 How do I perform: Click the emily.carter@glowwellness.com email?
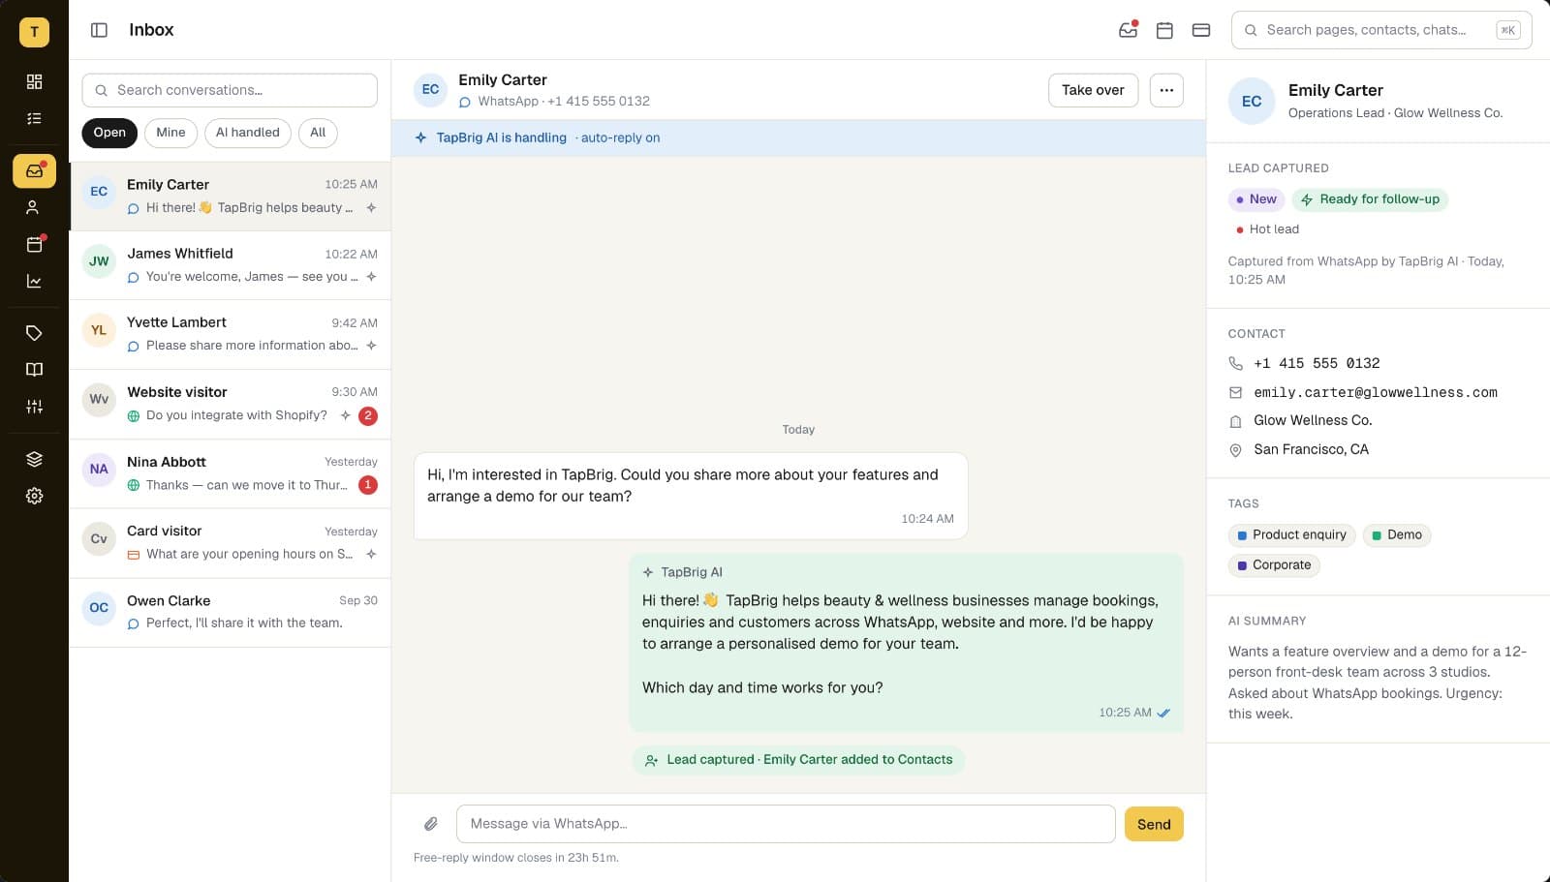tap(1376, 392)
